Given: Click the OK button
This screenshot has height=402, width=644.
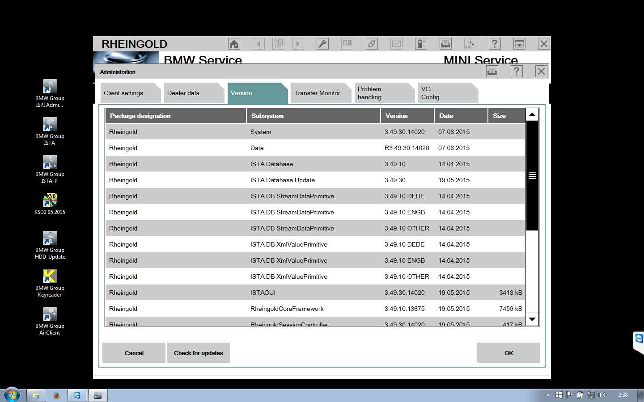Looking at the screenshot, I should (508, 353).
